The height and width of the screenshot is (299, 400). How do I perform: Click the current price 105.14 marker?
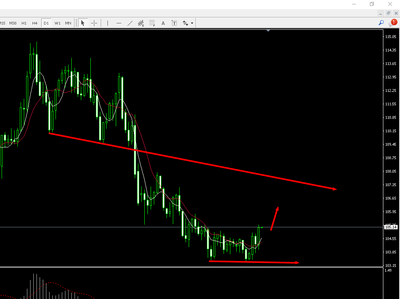point(390,227)
